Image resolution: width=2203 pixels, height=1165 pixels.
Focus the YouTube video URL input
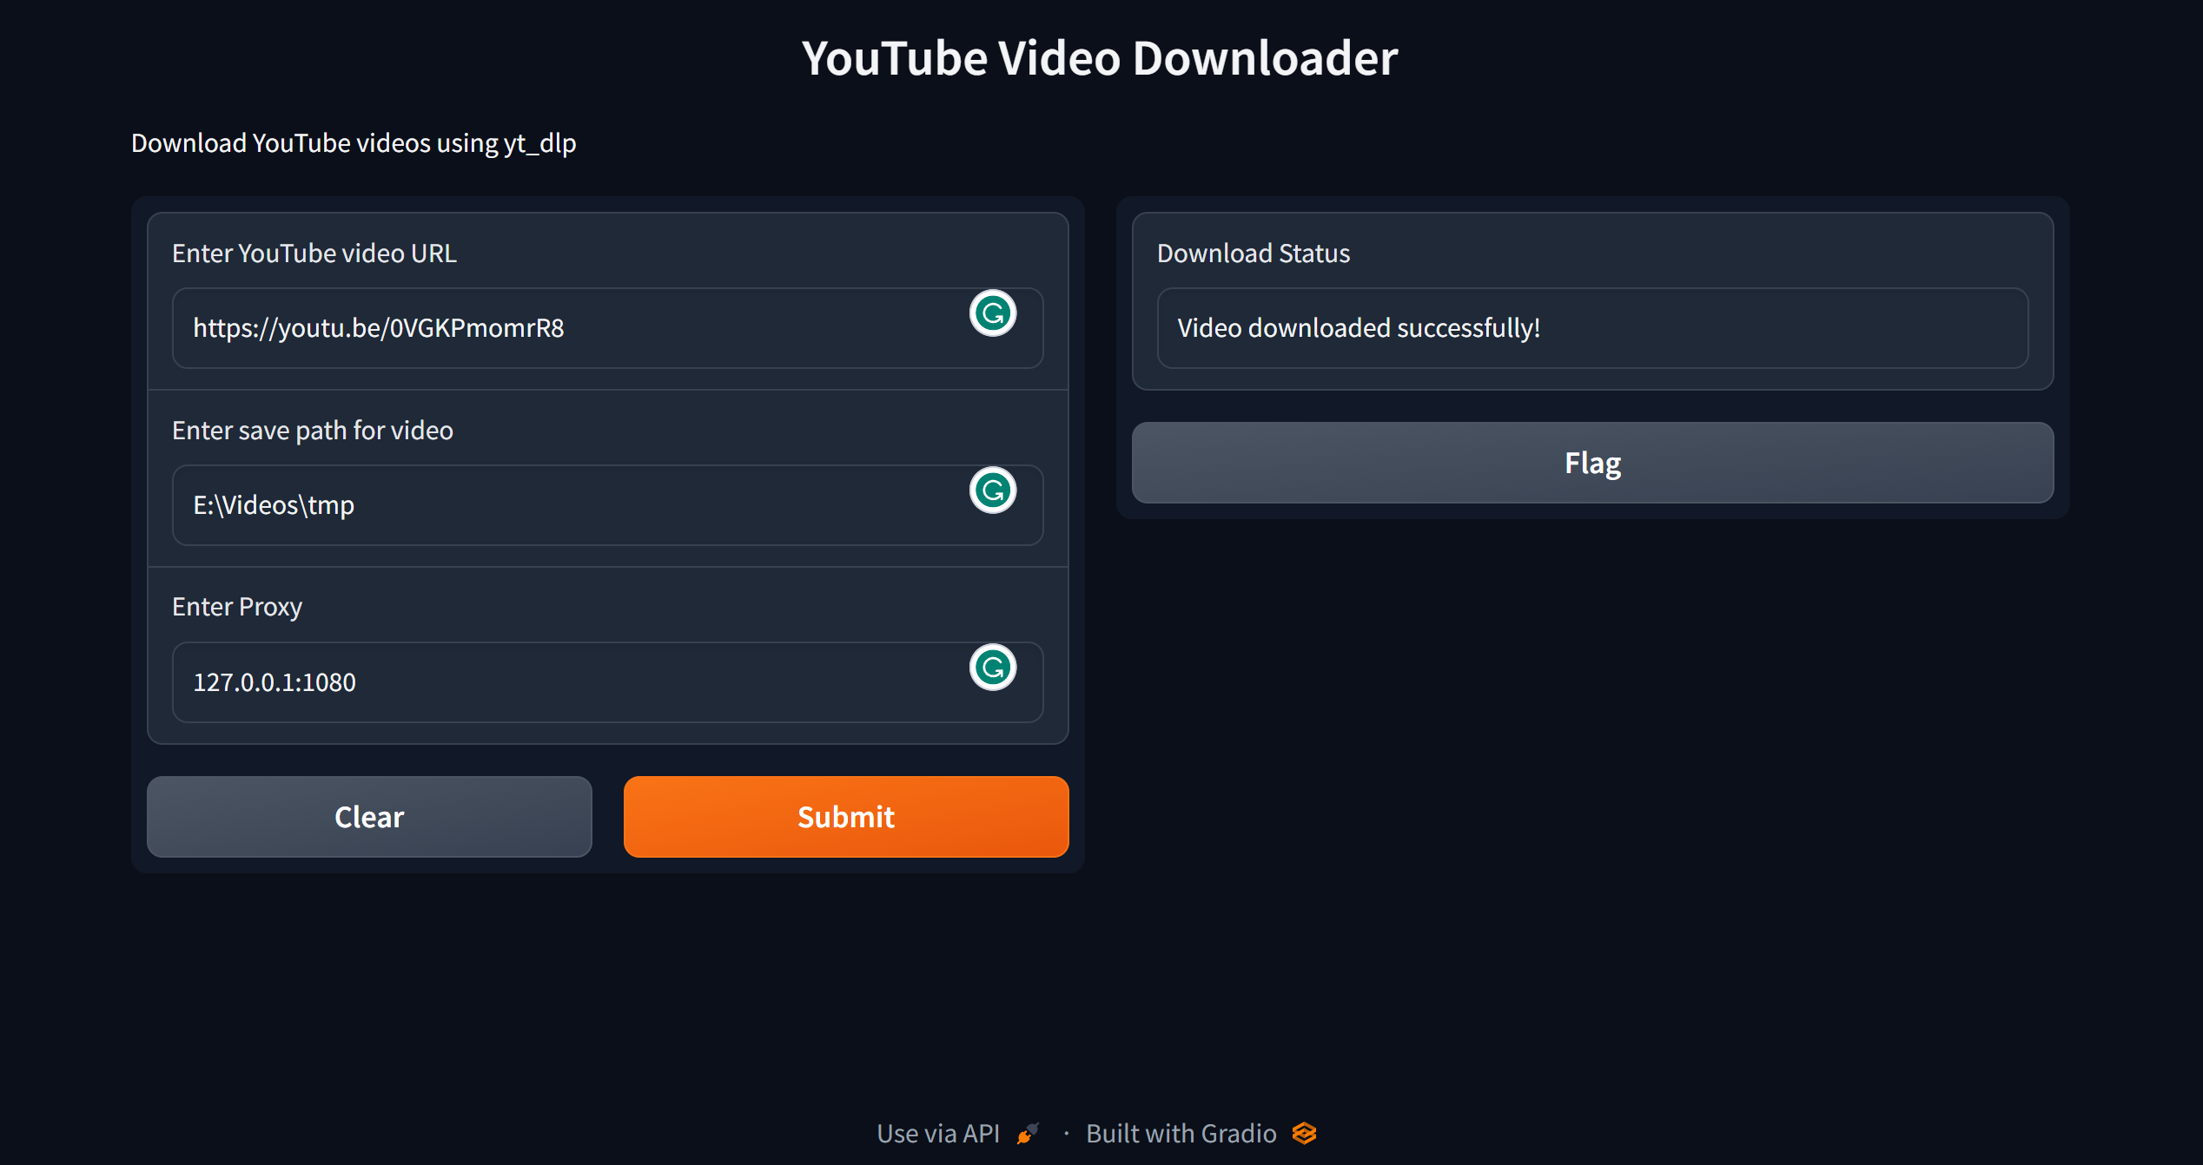565,328
